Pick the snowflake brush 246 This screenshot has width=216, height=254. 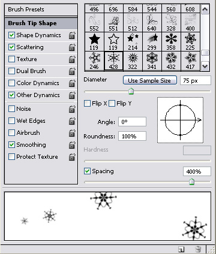pos(94,61)
